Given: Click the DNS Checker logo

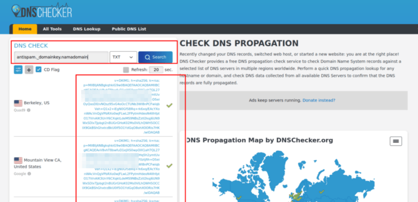Looking at the screenshot, I should [x=42, y=11].
